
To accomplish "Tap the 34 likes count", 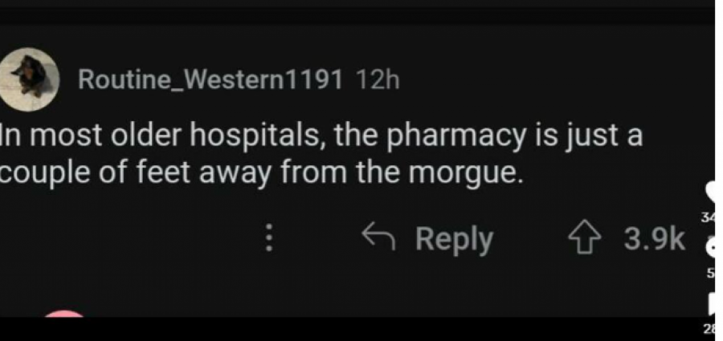I will click(x=712, y=217).
